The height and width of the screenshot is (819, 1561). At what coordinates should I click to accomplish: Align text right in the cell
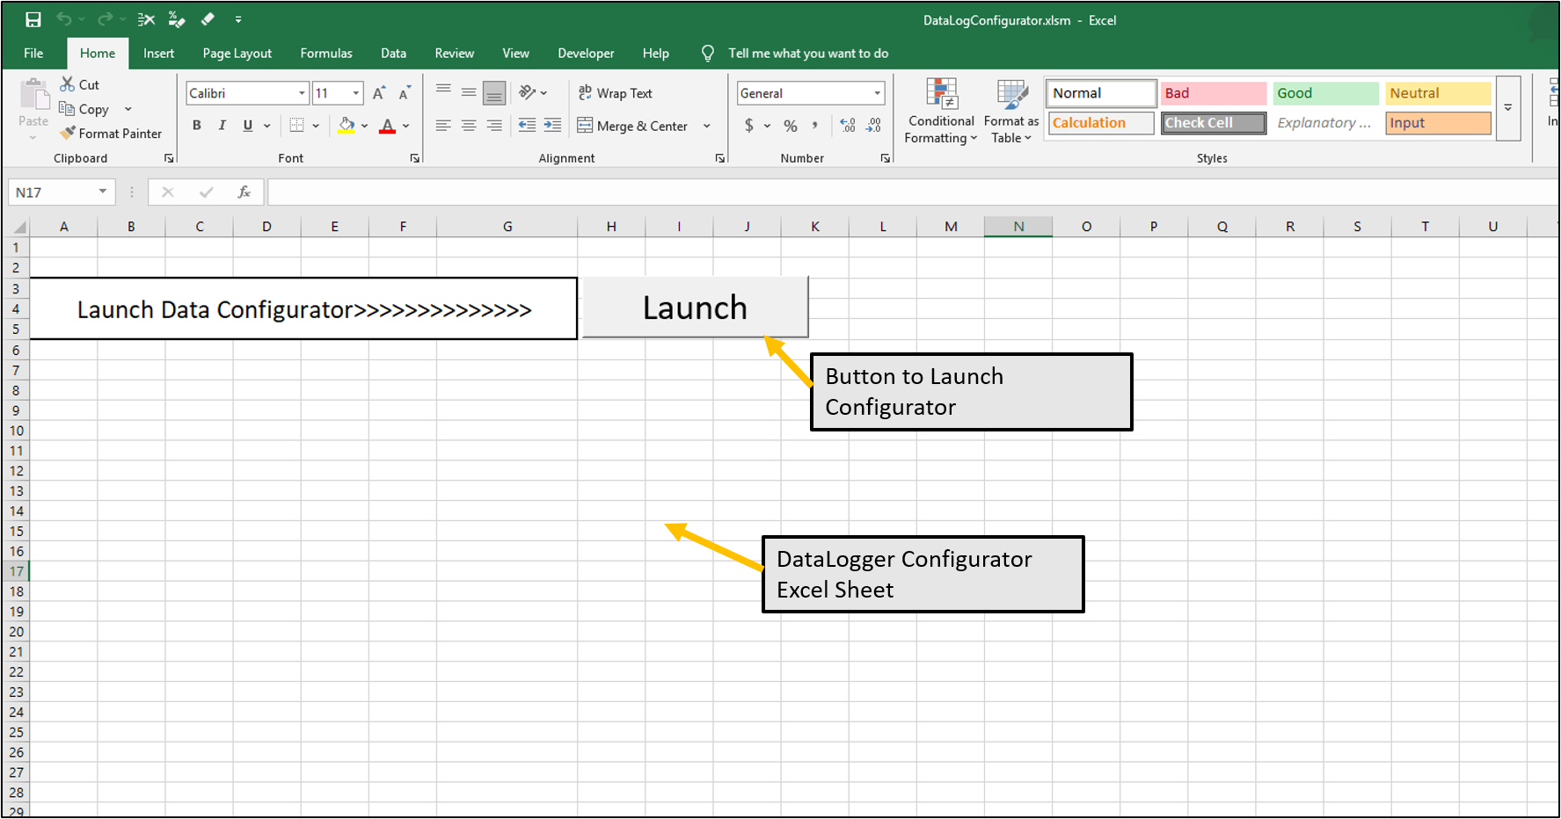coord(494,126)
